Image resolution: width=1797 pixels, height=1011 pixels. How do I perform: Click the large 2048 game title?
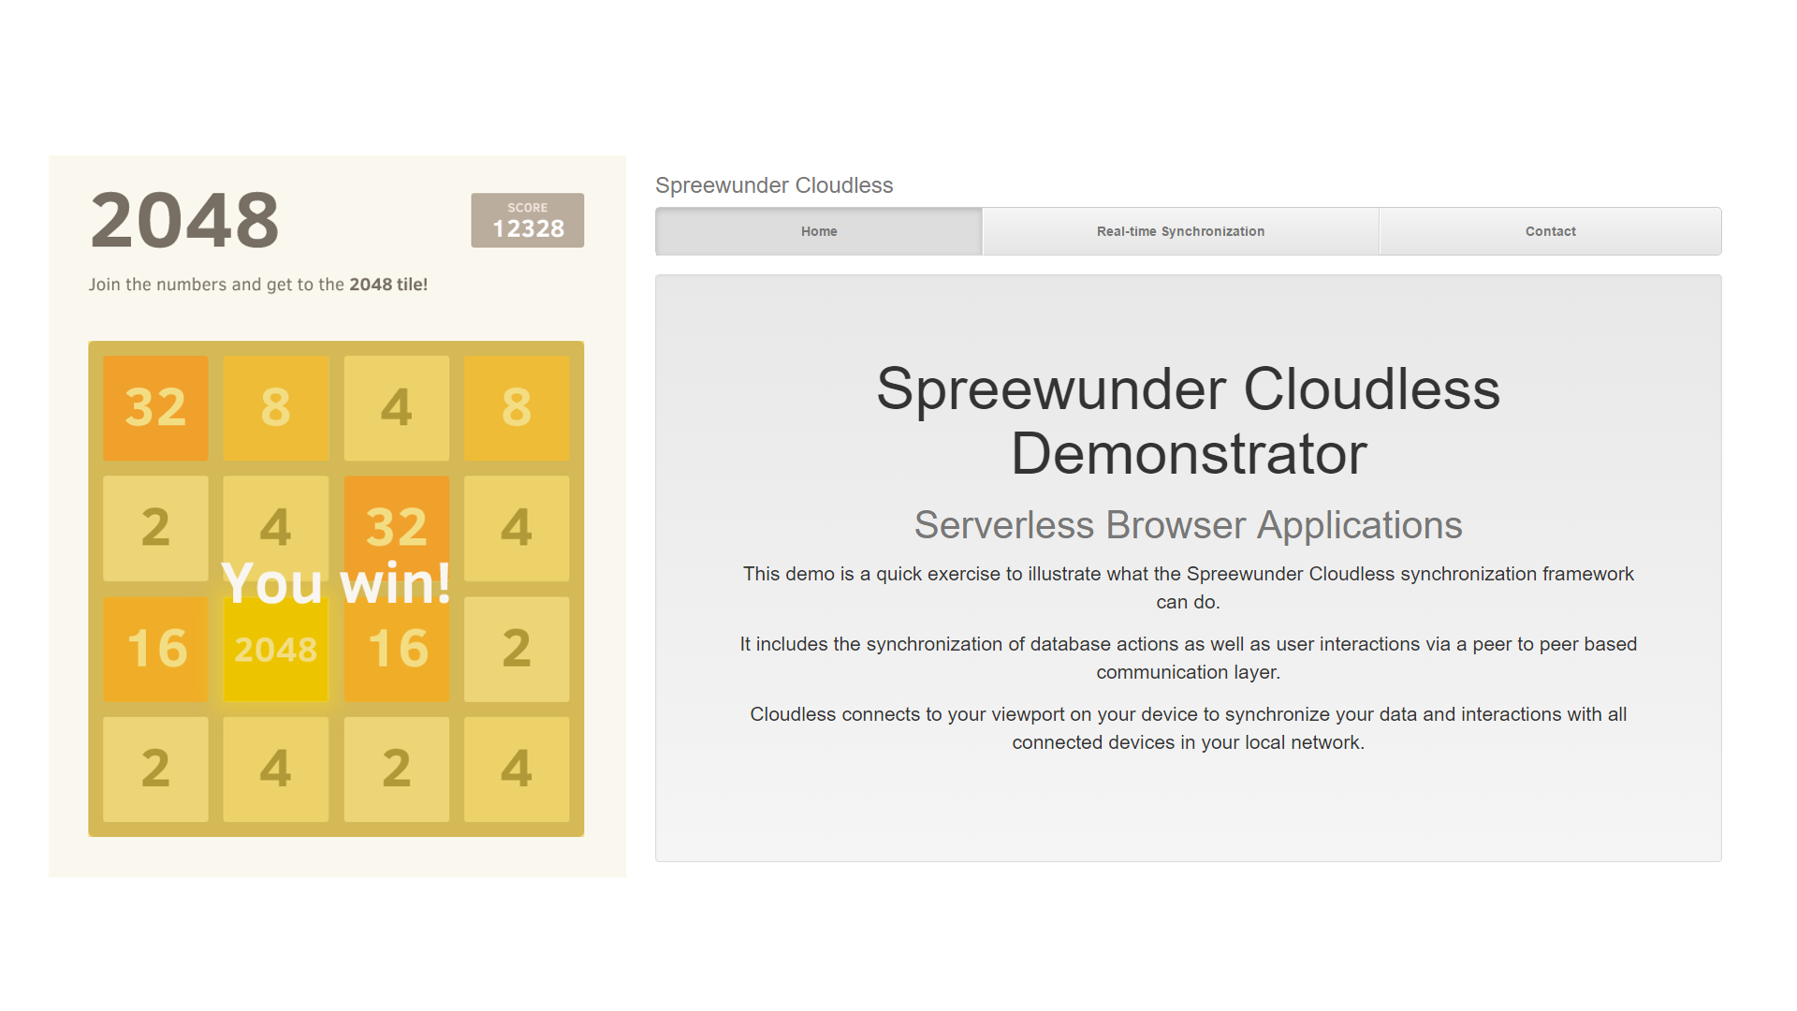pyautogui.click(x=184, y=220)
